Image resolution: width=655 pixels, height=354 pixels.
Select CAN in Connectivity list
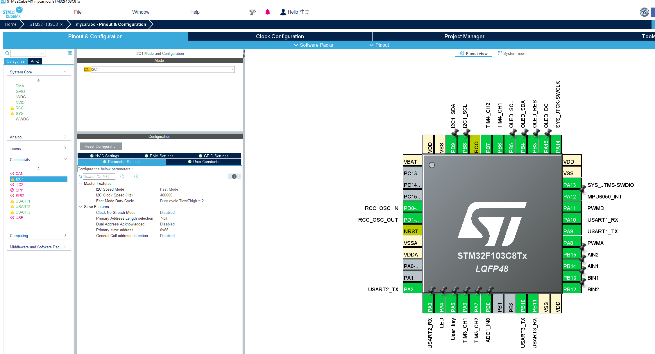click(x=19, y=174)
